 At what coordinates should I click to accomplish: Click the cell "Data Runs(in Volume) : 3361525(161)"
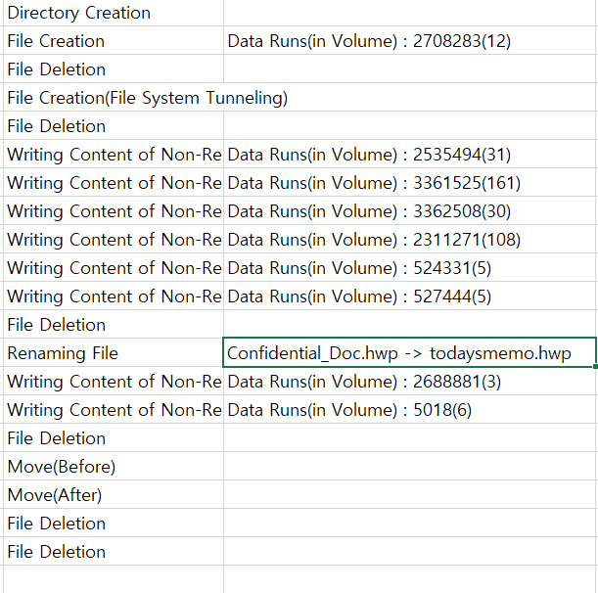(410, 182)
